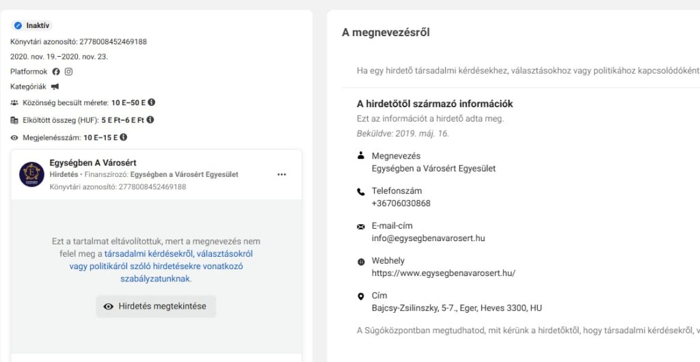
Task: Click Egységben A Városért profile logo
Action: coord(31,174)
